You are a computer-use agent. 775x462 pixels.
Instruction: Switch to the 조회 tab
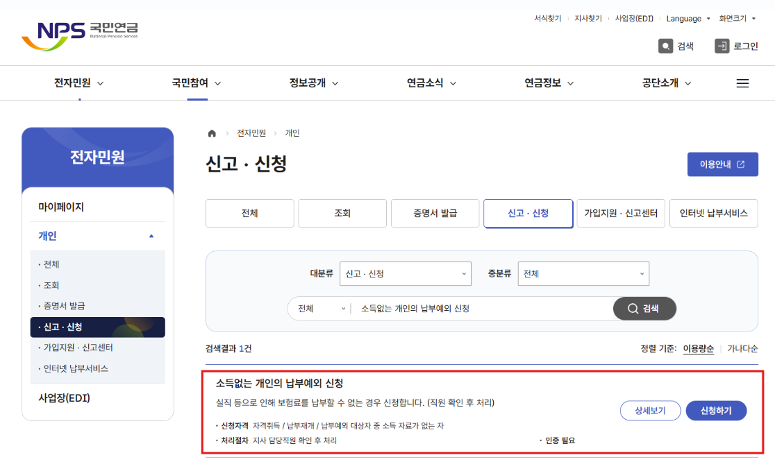pos(342,213)
